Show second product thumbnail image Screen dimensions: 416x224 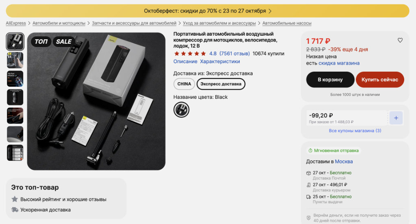[15, 60]
